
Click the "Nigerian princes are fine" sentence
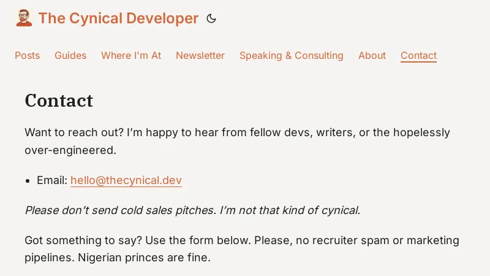click(x=144, y=258)
